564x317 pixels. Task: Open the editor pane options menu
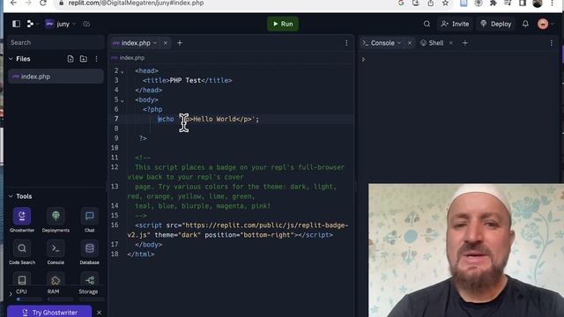tap(346, 43)
